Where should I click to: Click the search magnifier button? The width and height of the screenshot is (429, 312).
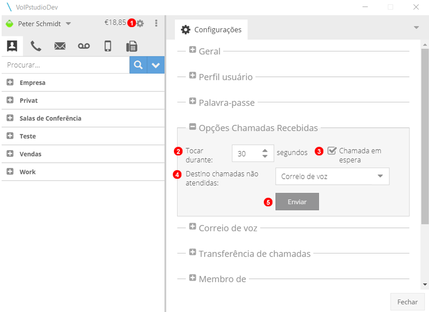[138, 65]
